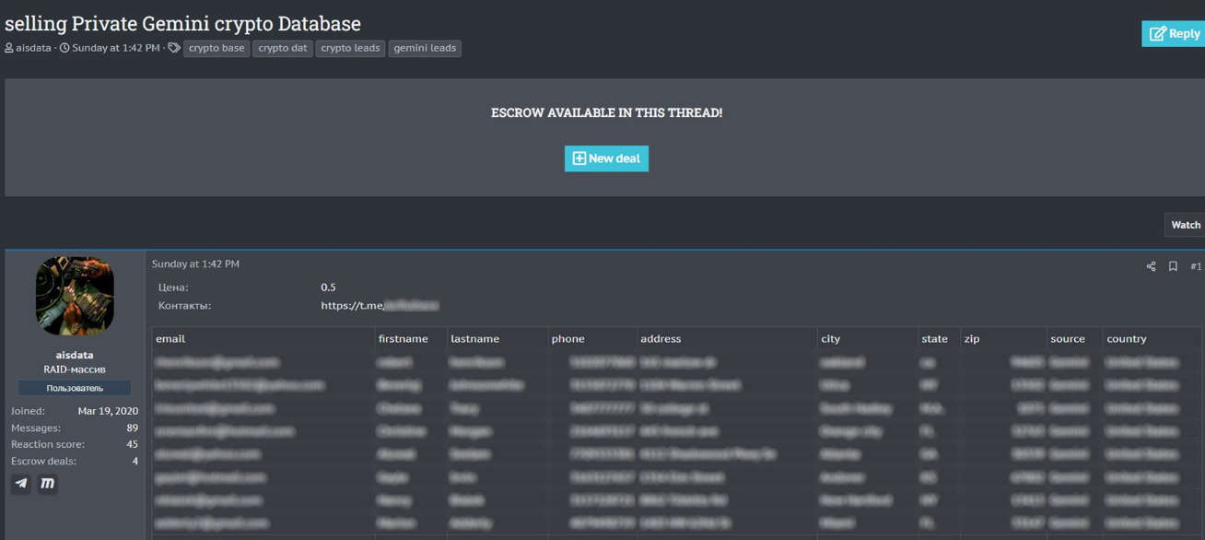
Task: Click the #1 post number link
Action: pos(1196,266)
